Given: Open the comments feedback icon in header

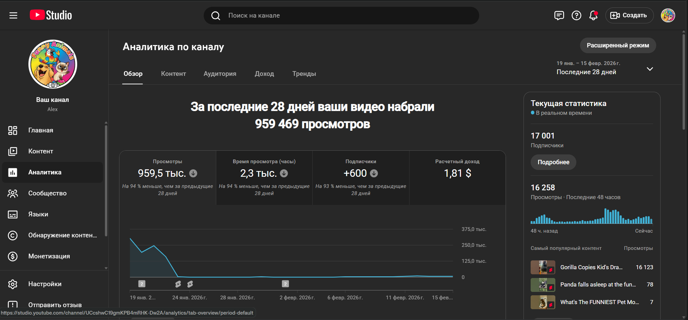Looking at the screenshot, I should (559, 16).
